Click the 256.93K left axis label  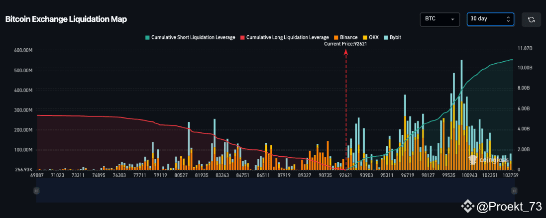coord(24,170)
